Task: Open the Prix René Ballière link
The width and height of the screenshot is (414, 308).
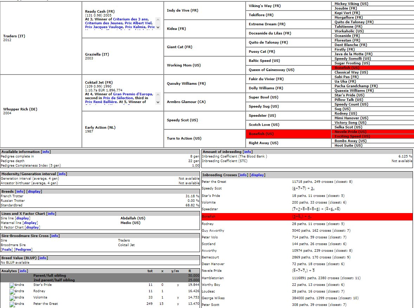Action: tap(101, 102)
